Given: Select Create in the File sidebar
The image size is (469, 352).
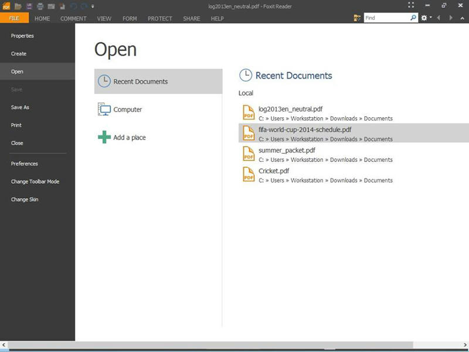Looking at the screenshot, I should 38,53.
